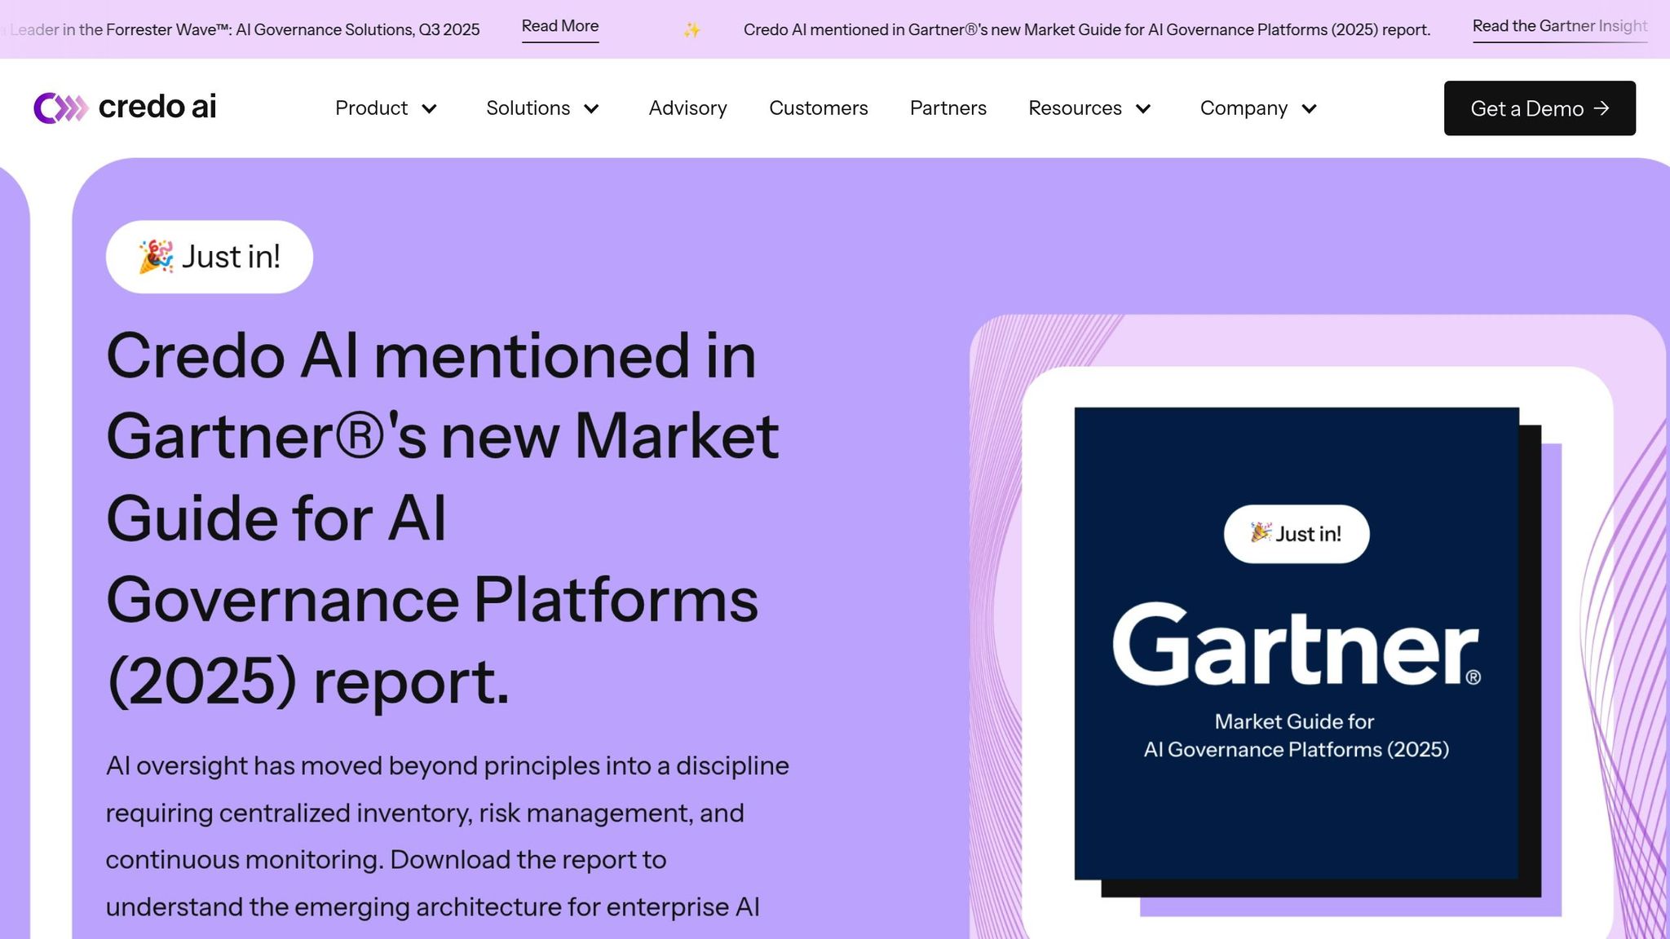Click the small Just in! badge on Gartner card
Image resolution: width=1670 pixels, height=939 pixels.
pos(1296,534)
